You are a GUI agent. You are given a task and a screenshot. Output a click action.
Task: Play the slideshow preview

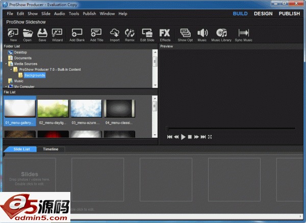(x=183, y=137)
